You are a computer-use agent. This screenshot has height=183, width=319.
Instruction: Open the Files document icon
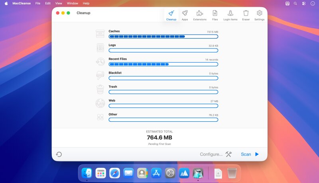(x=215, y=15)
